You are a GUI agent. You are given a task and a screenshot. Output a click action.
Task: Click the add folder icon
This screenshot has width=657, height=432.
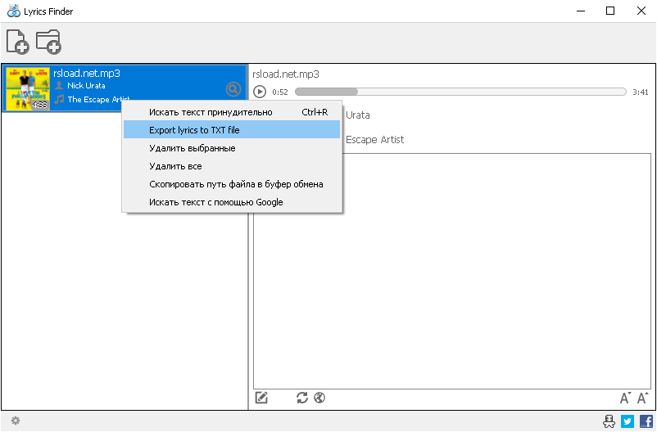coord(48,42)
